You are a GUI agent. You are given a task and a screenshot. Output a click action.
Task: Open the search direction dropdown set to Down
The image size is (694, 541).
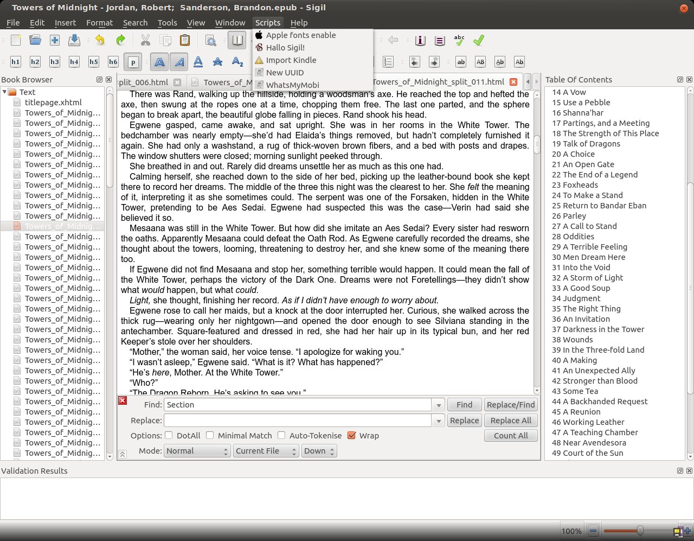319,451
